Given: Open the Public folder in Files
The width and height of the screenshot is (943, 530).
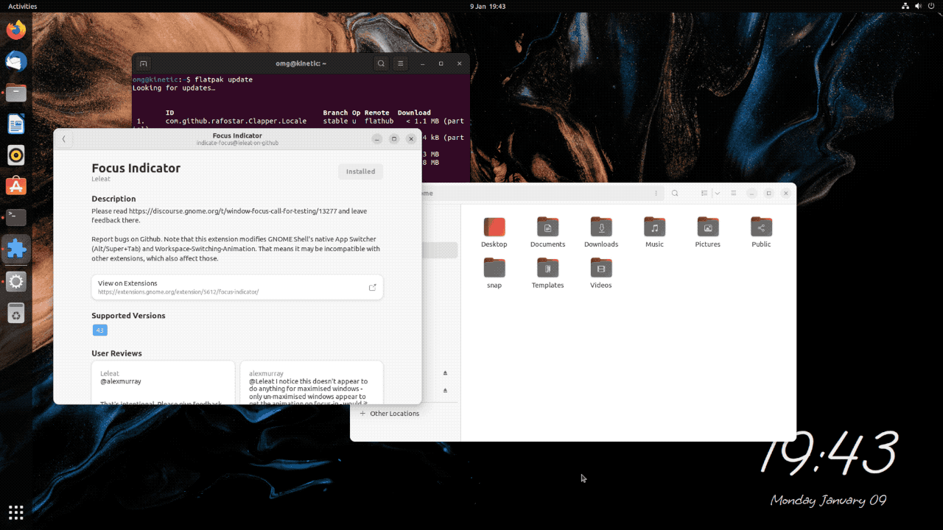Looking at the screenshot, I should (x=761, y=233).
